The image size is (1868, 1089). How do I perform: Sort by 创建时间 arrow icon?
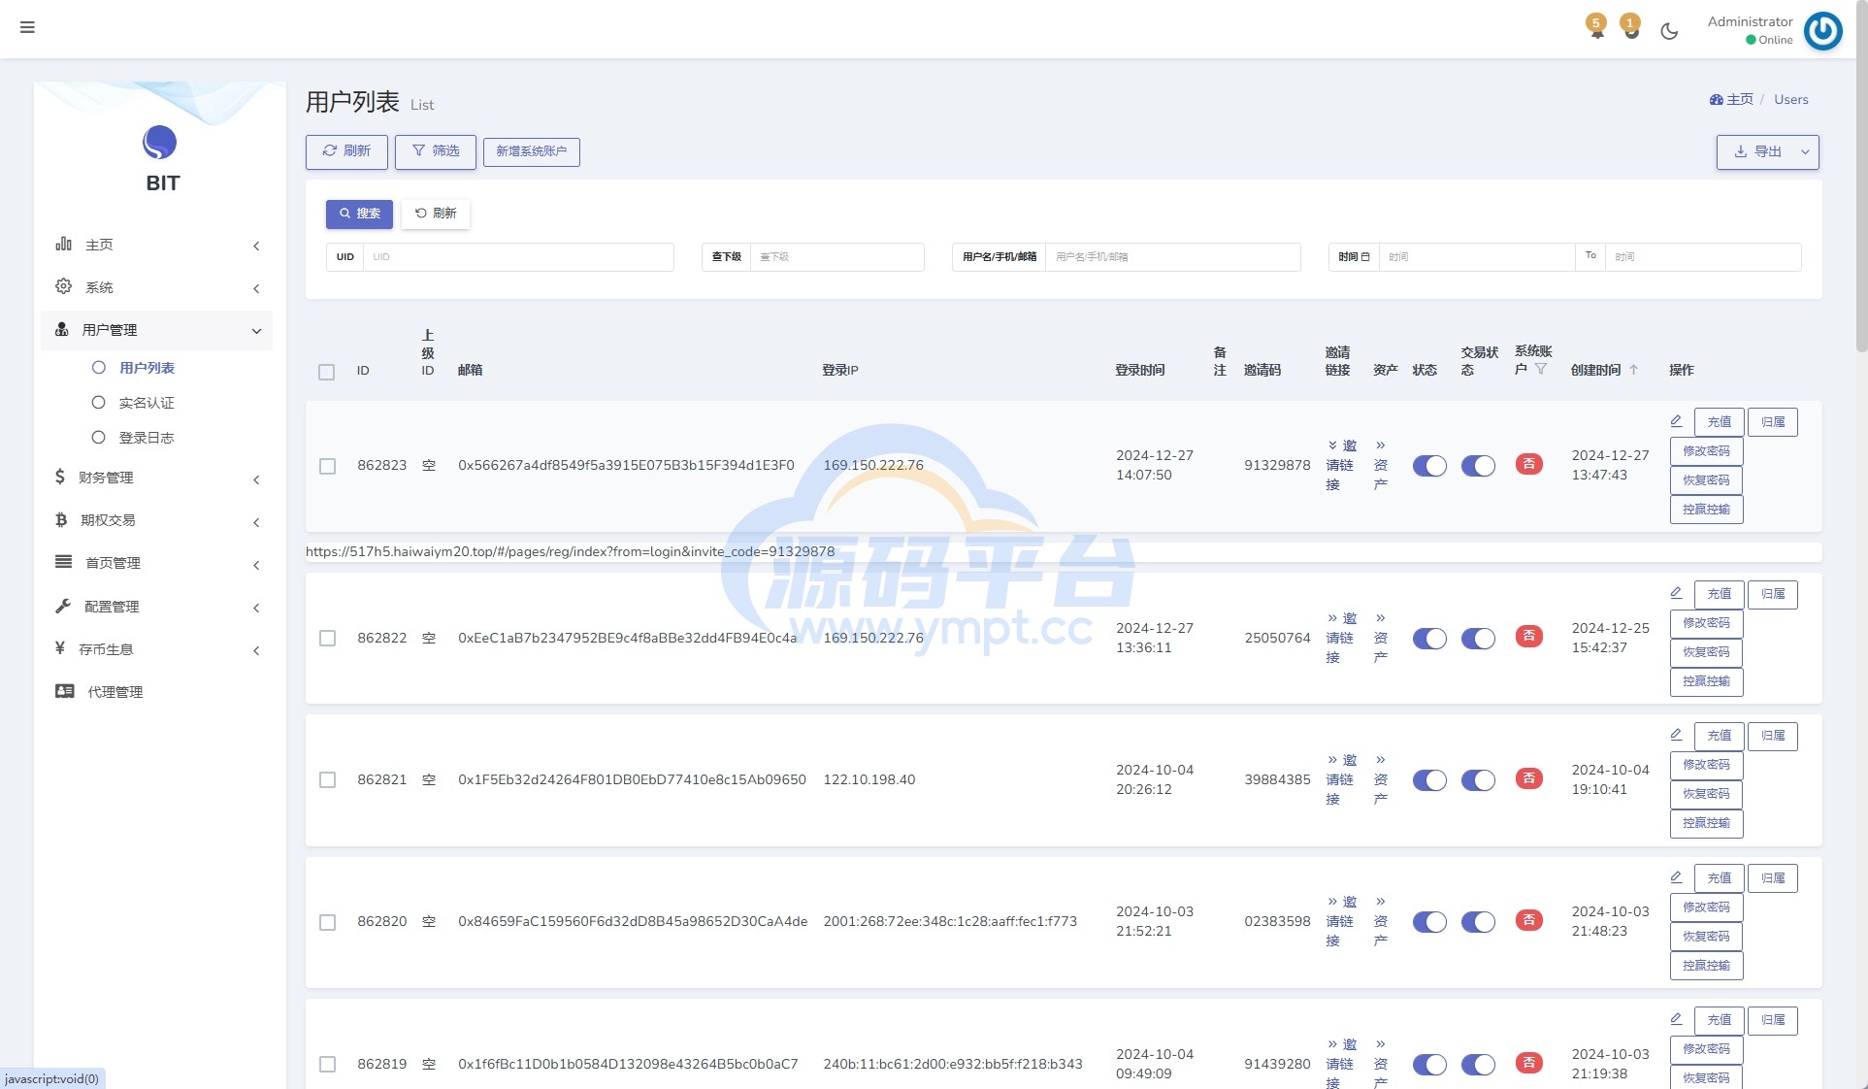1634,370
